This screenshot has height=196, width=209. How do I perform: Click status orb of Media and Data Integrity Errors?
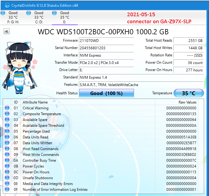point(7,183)
